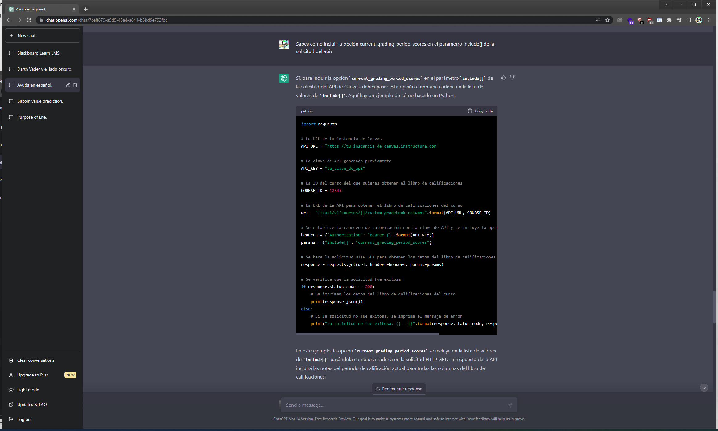
Task: Delete the 'Ayuda en español' chat
Action: click(x=75, y=85)
